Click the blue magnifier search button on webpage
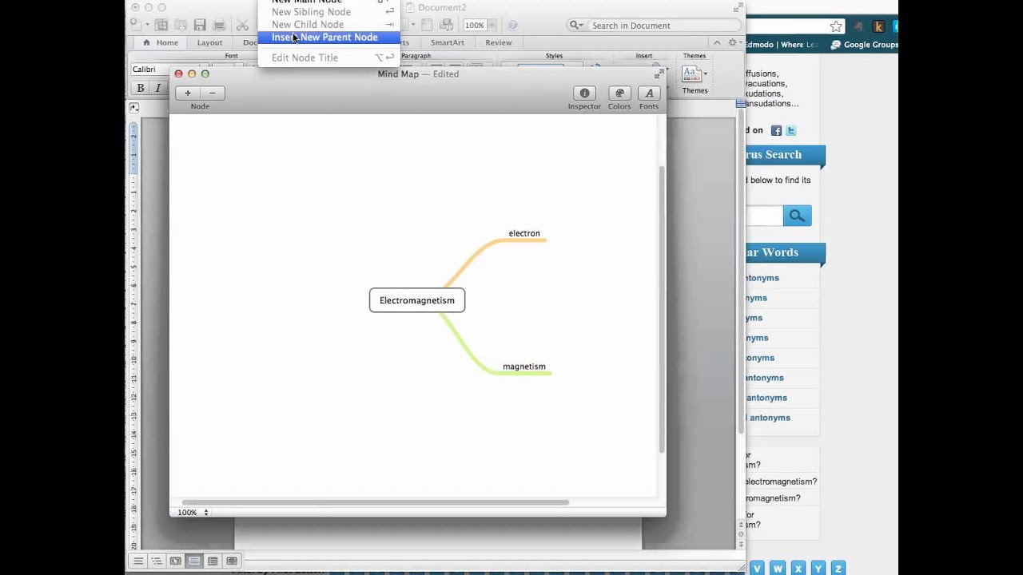The width and height of the screenshot is (1023, 575). (x=797, y=216)
